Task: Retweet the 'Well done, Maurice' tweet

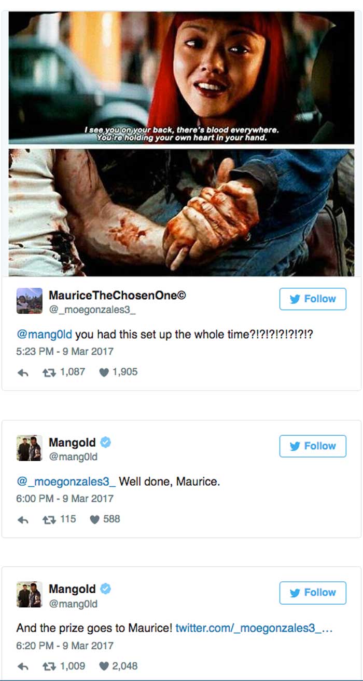Action: (48, 519)
